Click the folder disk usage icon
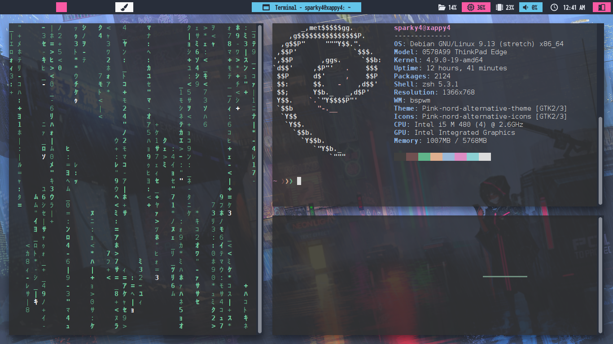The height and width of the screenshot is (344, 613). click(x=442, y=8)
